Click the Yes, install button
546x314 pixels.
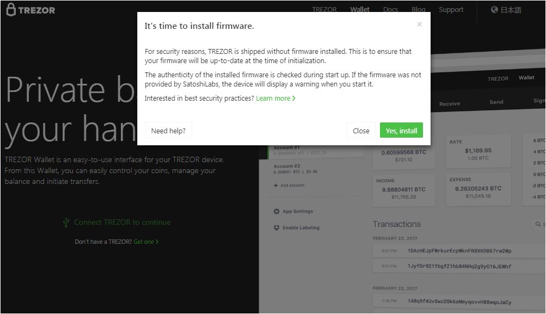pyautogui.click(x=401, y=131)
